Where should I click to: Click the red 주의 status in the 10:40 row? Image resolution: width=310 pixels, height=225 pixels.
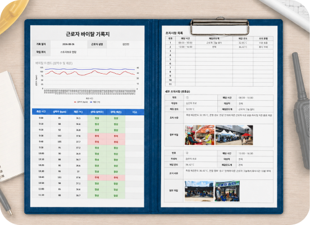97,178
